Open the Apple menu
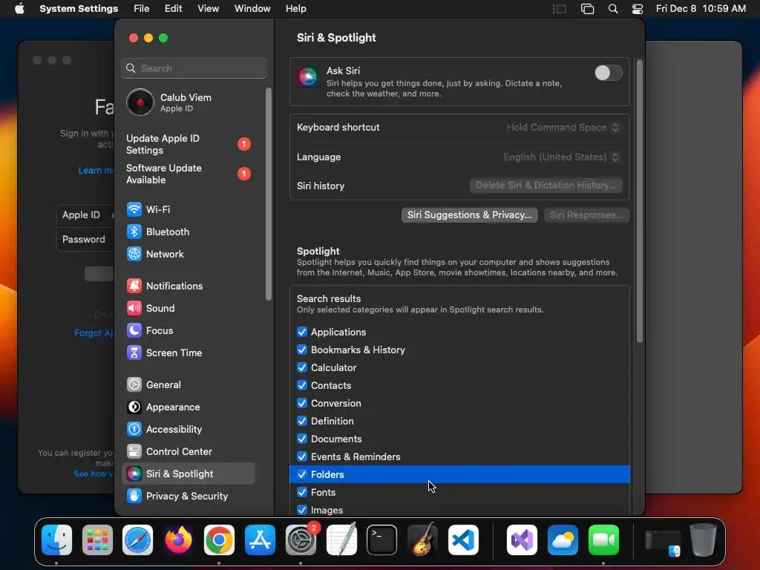Image resolution: width=760 pixels, height=570 pixels. point(19,9)
